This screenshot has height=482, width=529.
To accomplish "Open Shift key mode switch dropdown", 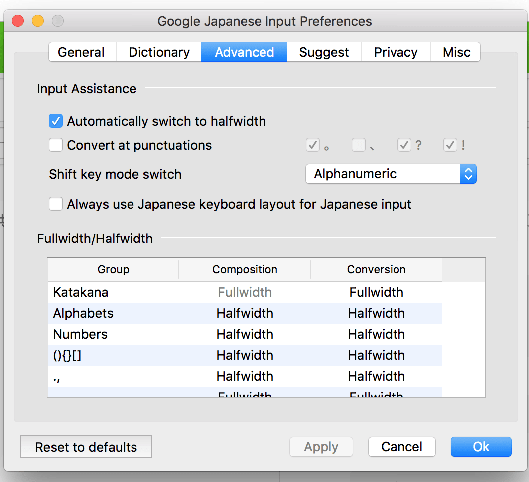I will click(391, 174).
